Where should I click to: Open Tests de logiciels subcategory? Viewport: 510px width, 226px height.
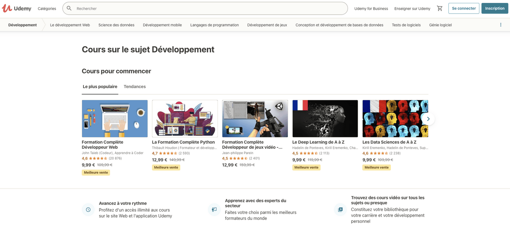406,25
